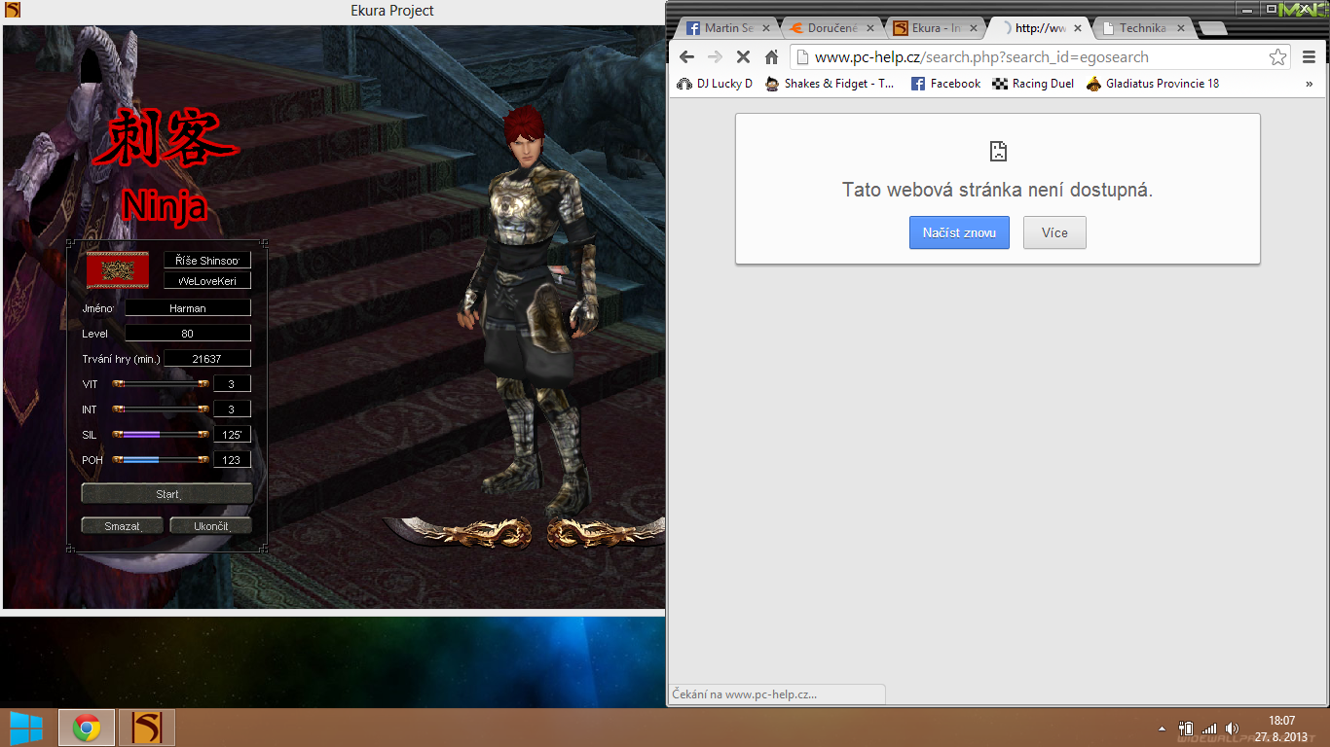Click the Smazat delete character button
Viewport: 1330px width, 747px height.
tap(123, 526)
